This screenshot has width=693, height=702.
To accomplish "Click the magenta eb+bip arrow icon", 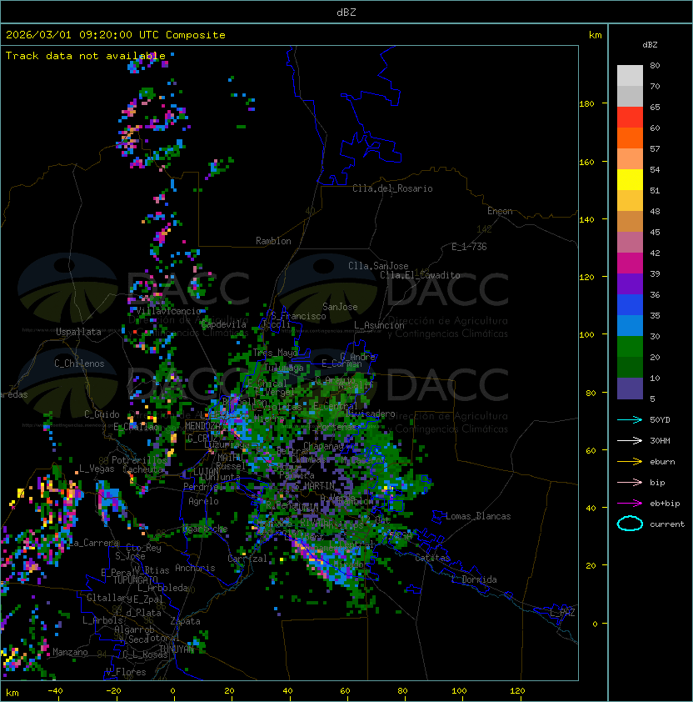I will point(630,504).
